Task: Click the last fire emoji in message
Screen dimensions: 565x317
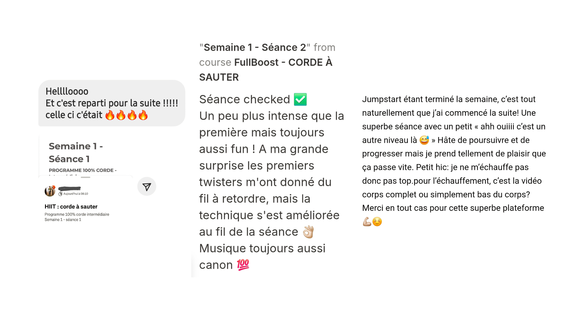Action: [143, 115]
